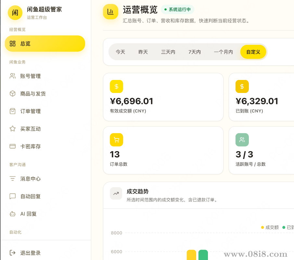
Task: Click the 6000 axis label
Action: (116, 252)
